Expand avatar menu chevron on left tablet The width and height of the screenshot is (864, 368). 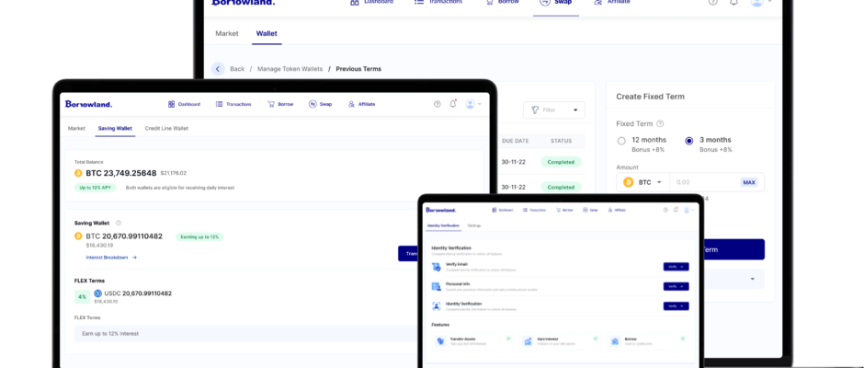point(480,104)
